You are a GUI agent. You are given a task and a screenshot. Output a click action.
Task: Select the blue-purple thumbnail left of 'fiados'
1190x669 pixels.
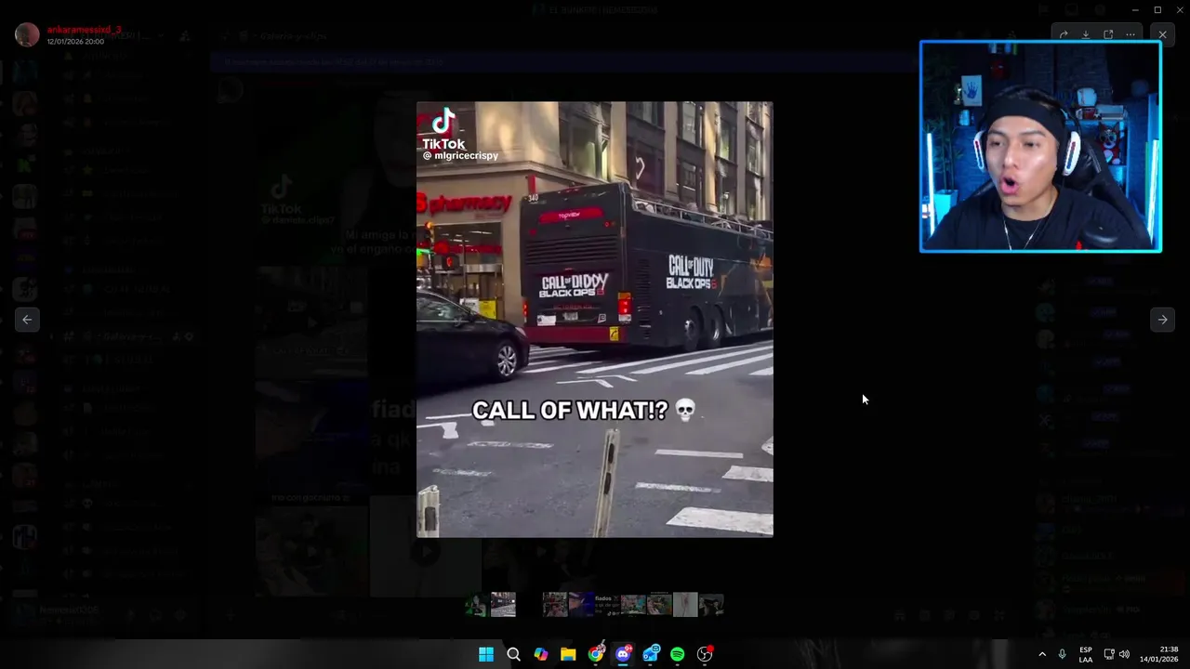[x=581, y=604]
